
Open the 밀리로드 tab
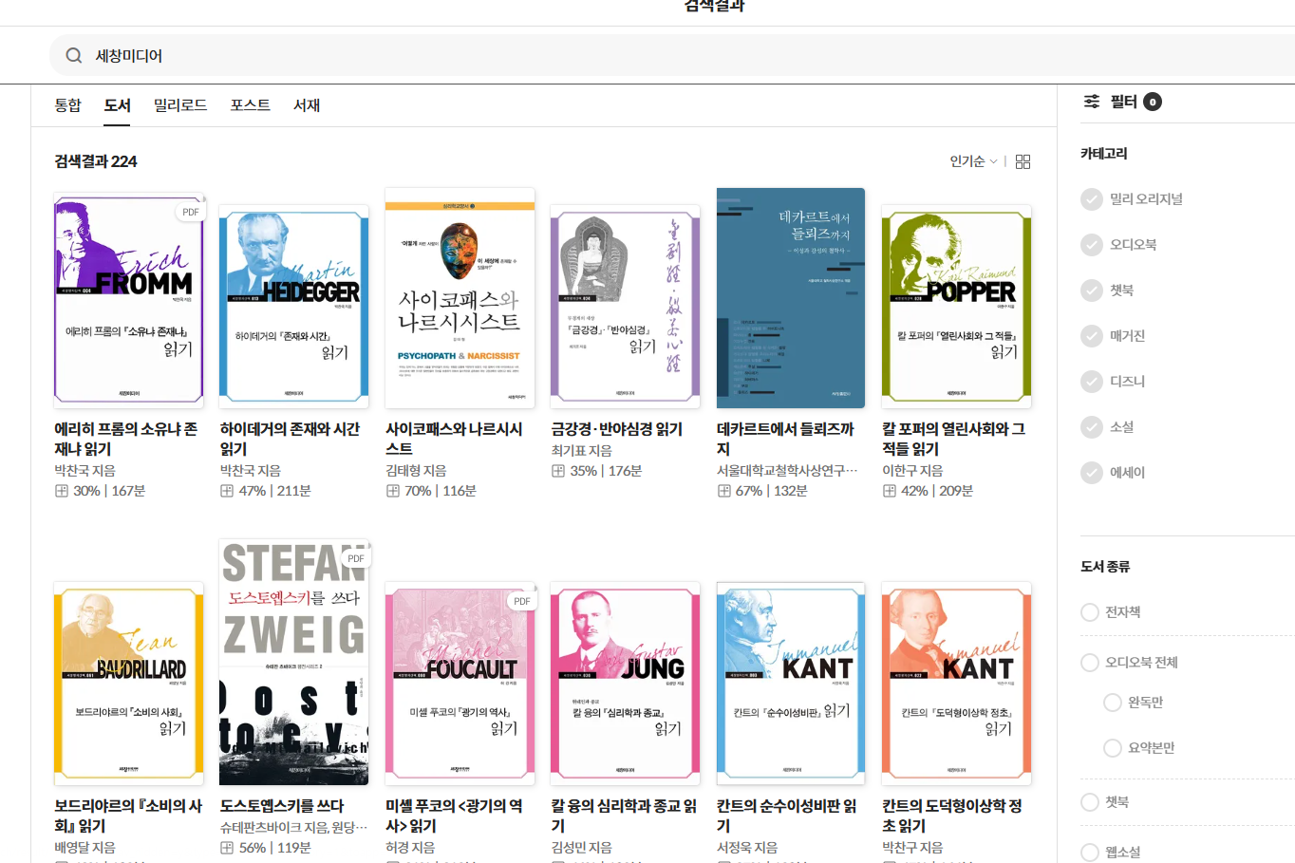click(180, 105)
